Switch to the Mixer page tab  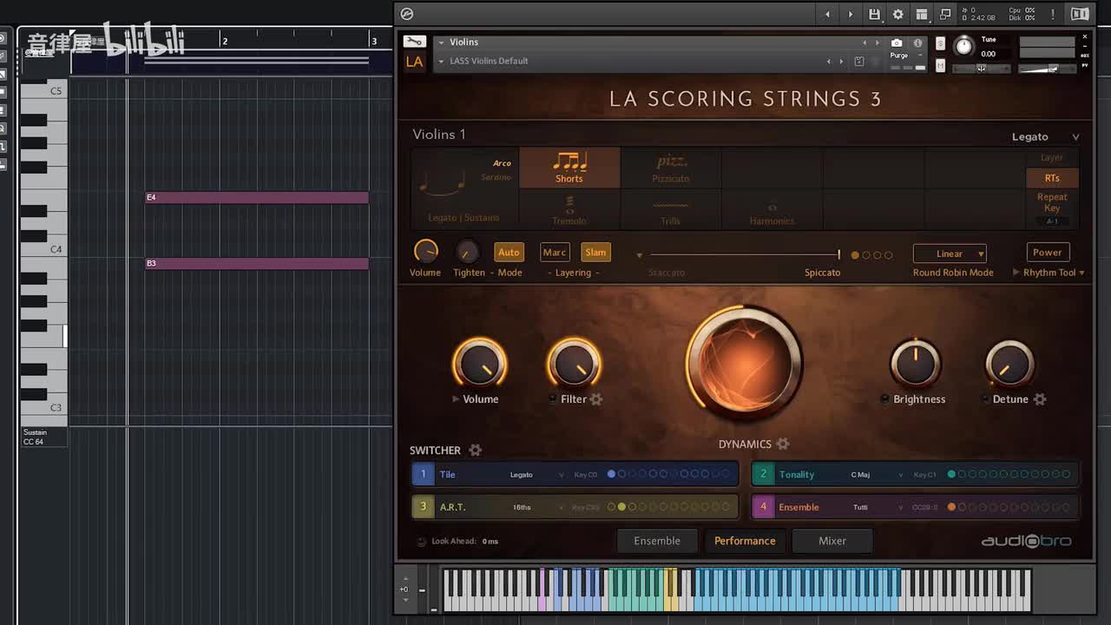pyautogui.click(x=832, y=541)
